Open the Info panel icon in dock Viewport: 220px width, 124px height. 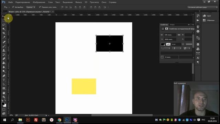click(198, 31)
